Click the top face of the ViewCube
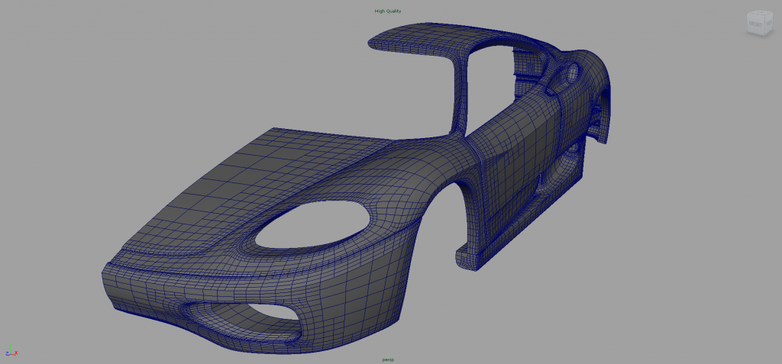The width and height of the screenshot is (782, 364). click(x=758, y=14)
